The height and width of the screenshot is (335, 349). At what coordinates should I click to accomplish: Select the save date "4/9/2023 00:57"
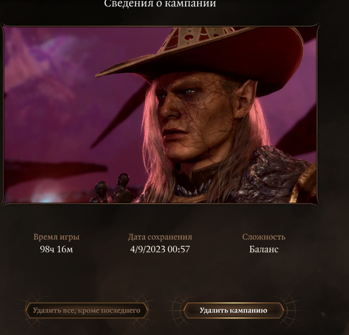coord(160,249)
